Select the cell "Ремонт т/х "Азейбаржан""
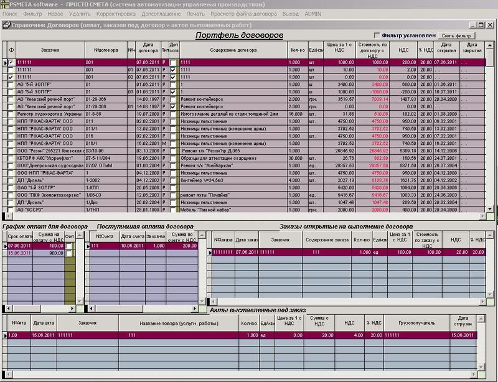Screen dimensions: 498x382 (x=234, y=165)
